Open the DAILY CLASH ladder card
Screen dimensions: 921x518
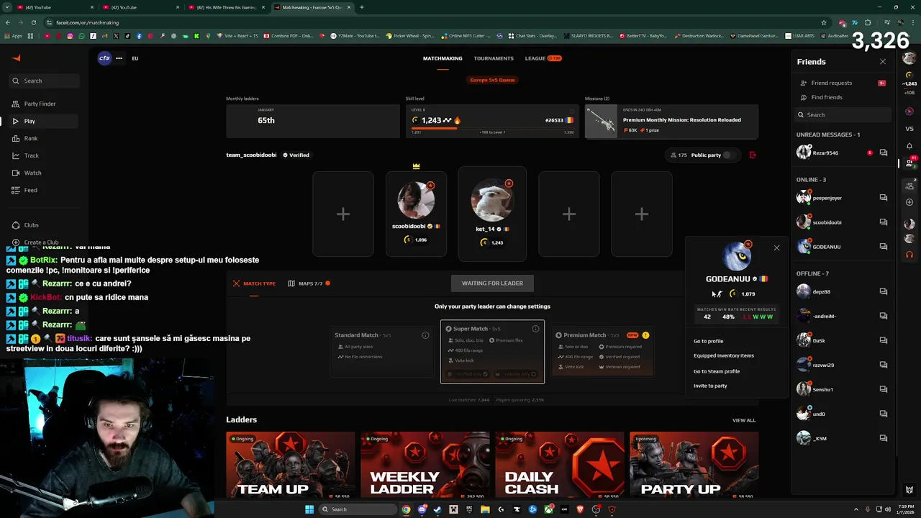(560, 465)
